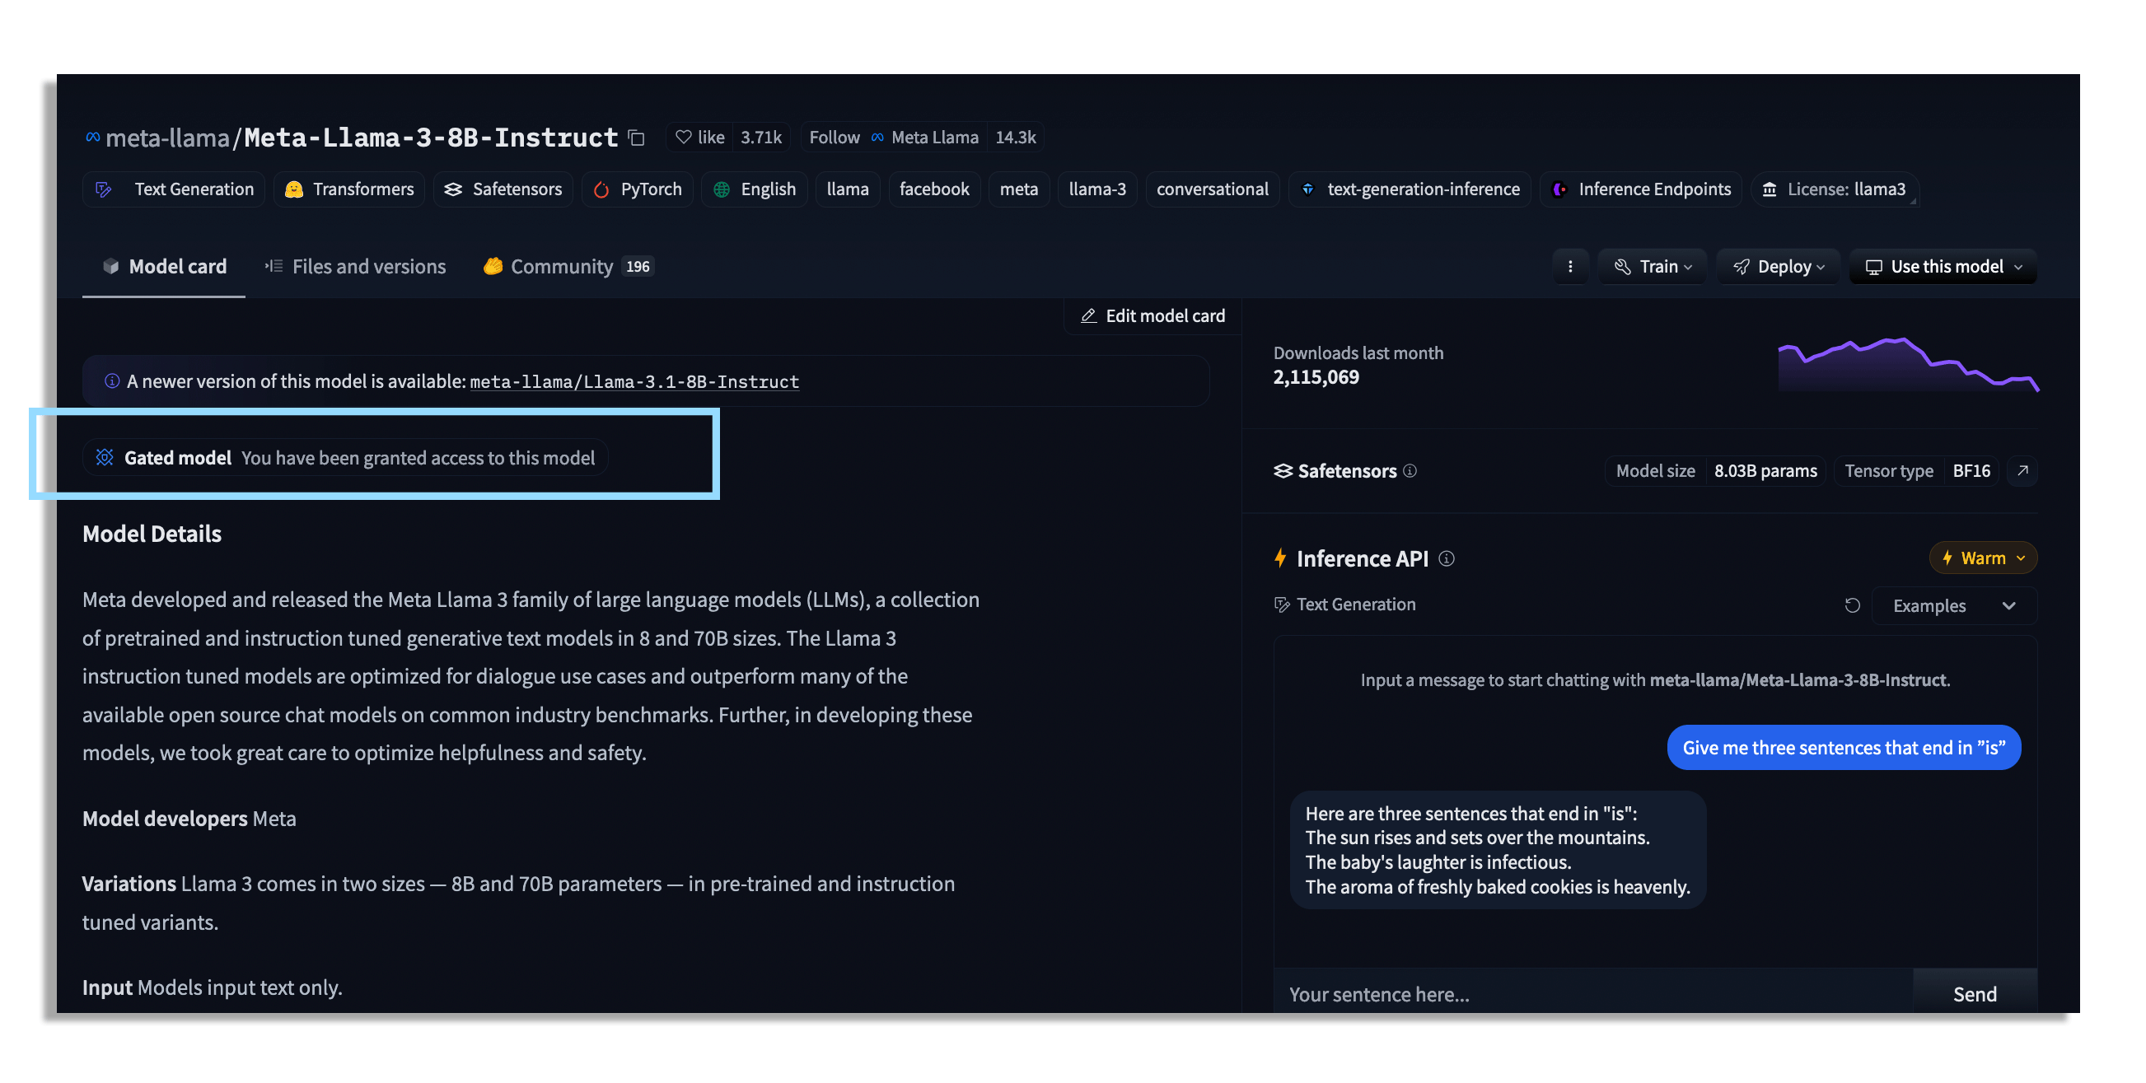Open the Llama-3.1-8B-Instruct newer version link
This screenshot has height=1083, width=2146.
(634, 381)
